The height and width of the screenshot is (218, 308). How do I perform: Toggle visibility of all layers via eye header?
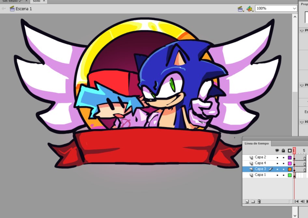coord(277,151)
